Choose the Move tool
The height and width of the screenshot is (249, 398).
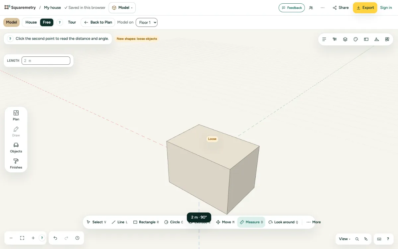tap(225, 222)
